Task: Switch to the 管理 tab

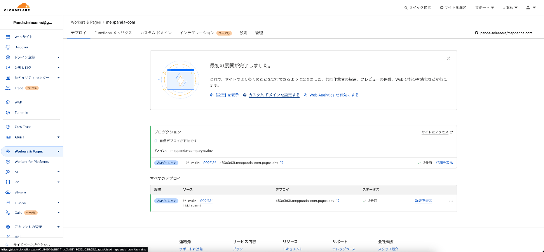Action: click(x=259, y=33)
